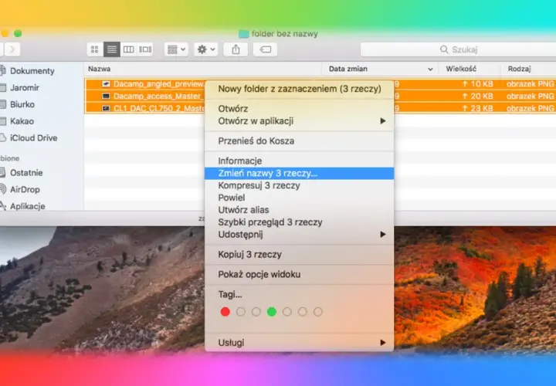Apply the green tag color
556x386 pixels.
272,312
